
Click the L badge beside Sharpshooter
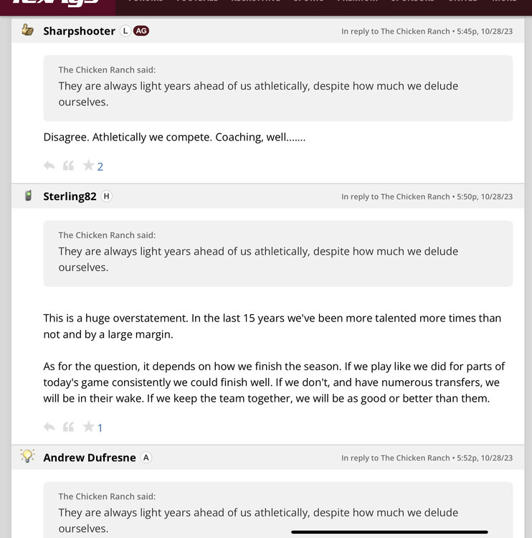[x=125, y=31]
